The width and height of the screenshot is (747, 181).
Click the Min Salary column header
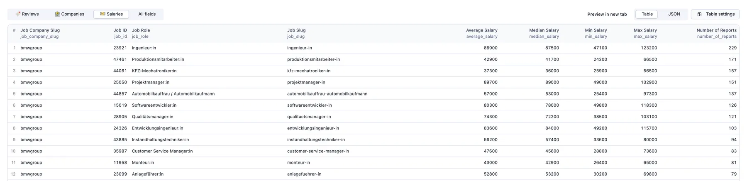(x=596, y=33)
